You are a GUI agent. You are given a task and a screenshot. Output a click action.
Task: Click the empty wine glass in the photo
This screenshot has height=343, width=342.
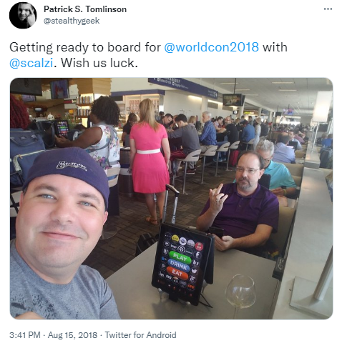pyautogui.click(x=240, y=295)
